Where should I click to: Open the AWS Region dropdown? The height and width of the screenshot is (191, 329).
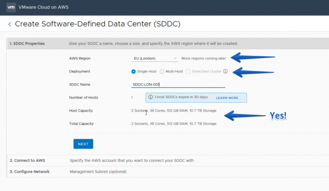point(155,58)
